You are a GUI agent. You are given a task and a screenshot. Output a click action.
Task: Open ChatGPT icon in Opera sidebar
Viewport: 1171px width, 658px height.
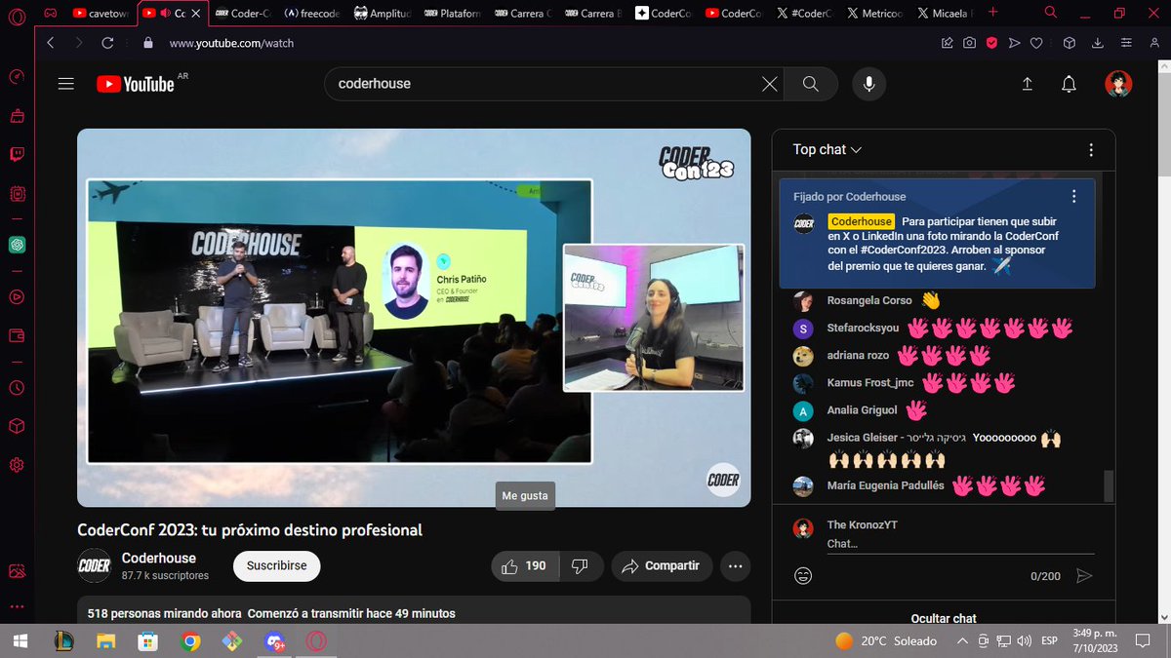pos(17,245)
